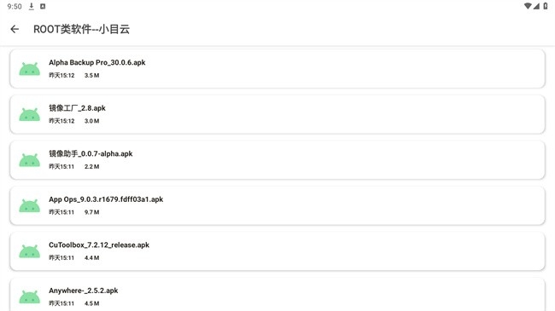The height and width of the screenshot is (311, 555).
Task: Tap Android icon beside Anywhere- apk
Action: pos(29,297)
